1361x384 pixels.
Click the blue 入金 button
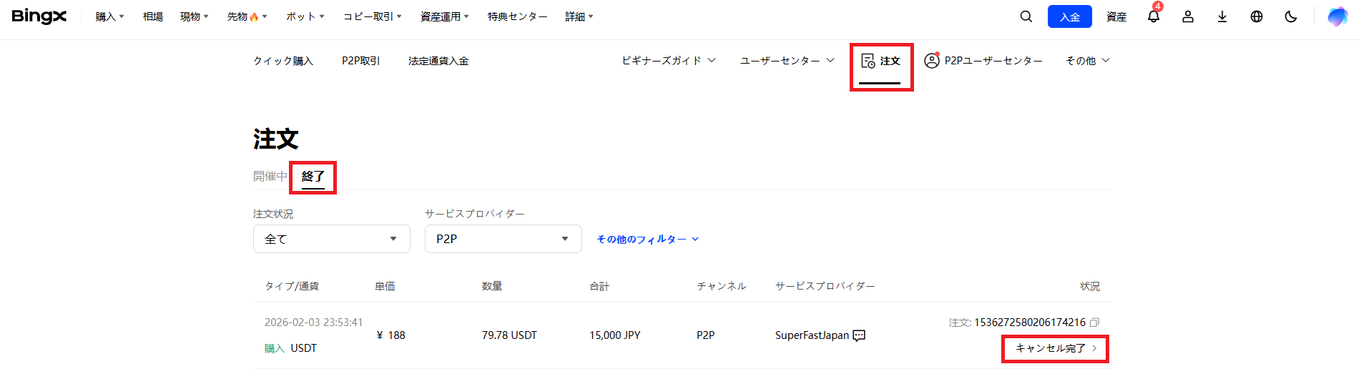click(1069, 16)
